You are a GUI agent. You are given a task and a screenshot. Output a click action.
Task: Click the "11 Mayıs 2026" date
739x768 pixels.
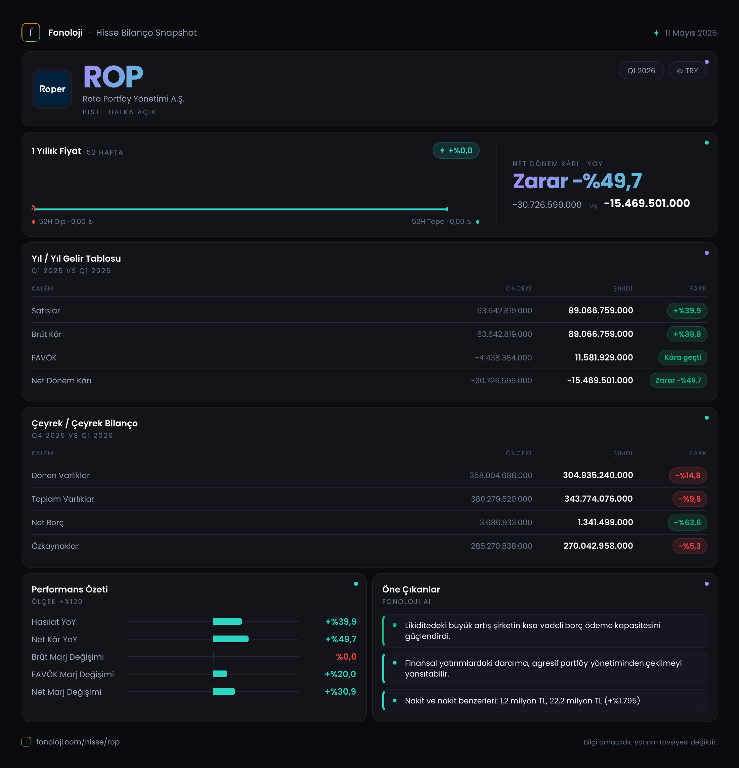tap(691, 33)
